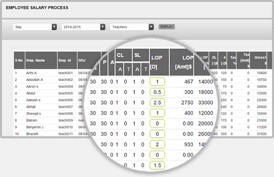Click the LOP days field showing 2
Screen dimensions: 274x177
coord(157,145)
